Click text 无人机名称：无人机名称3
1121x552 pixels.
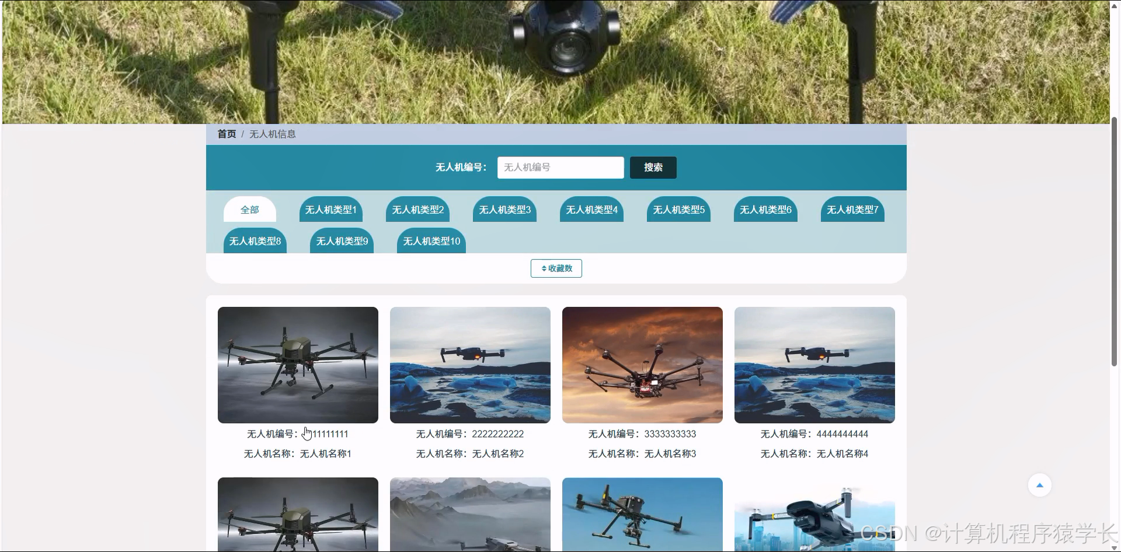(x=642, y=454)
